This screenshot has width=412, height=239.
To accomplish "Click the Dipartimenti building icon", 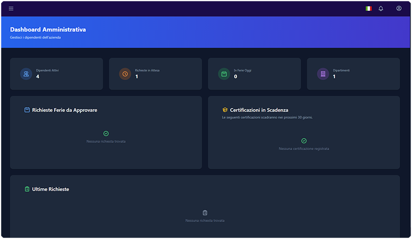I will (x=323, y=74).
